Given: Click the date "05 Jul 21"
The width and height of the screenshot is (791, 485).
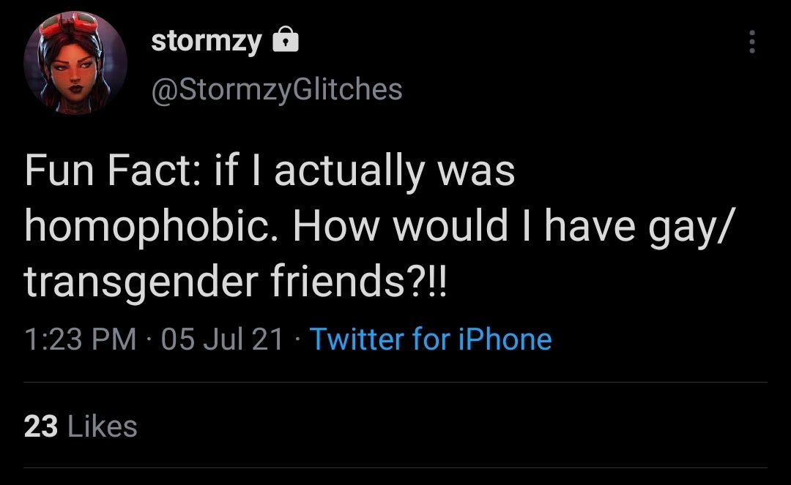Looking at the screenshot, I should (x=222, y=339).
